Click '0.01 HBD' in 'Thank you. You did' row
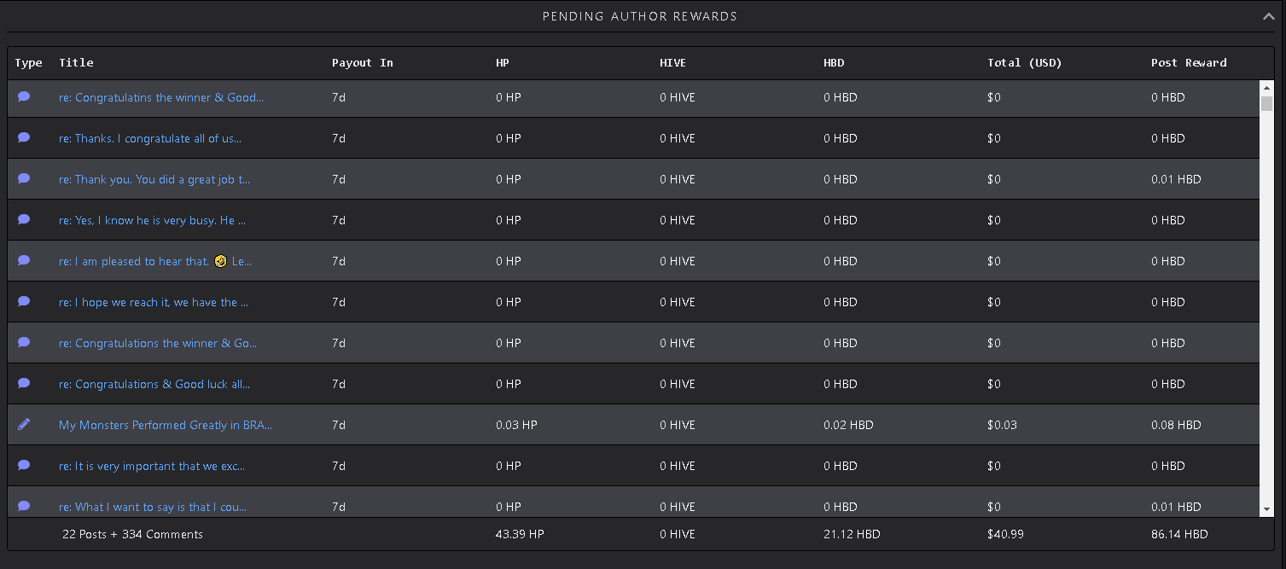 (1176, 179)
